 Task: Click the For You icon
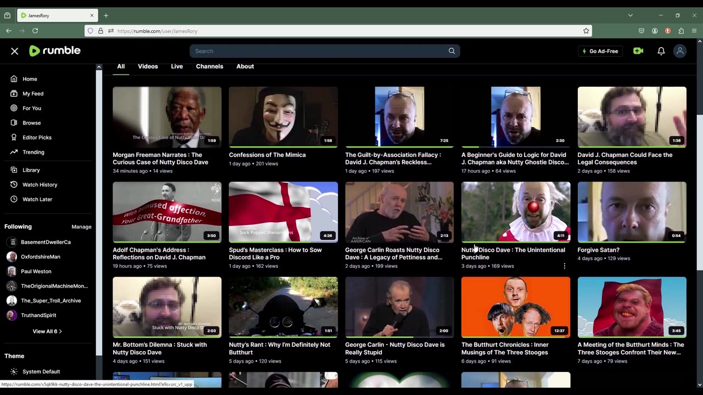(14, 108)
